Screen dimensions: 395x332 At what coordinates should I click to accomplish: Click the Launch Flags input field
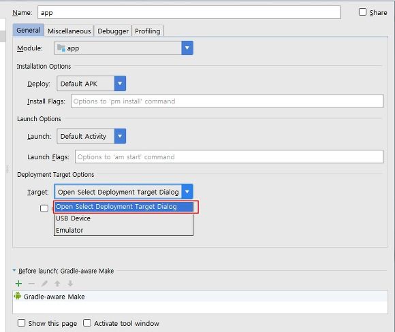click(229, 156)
